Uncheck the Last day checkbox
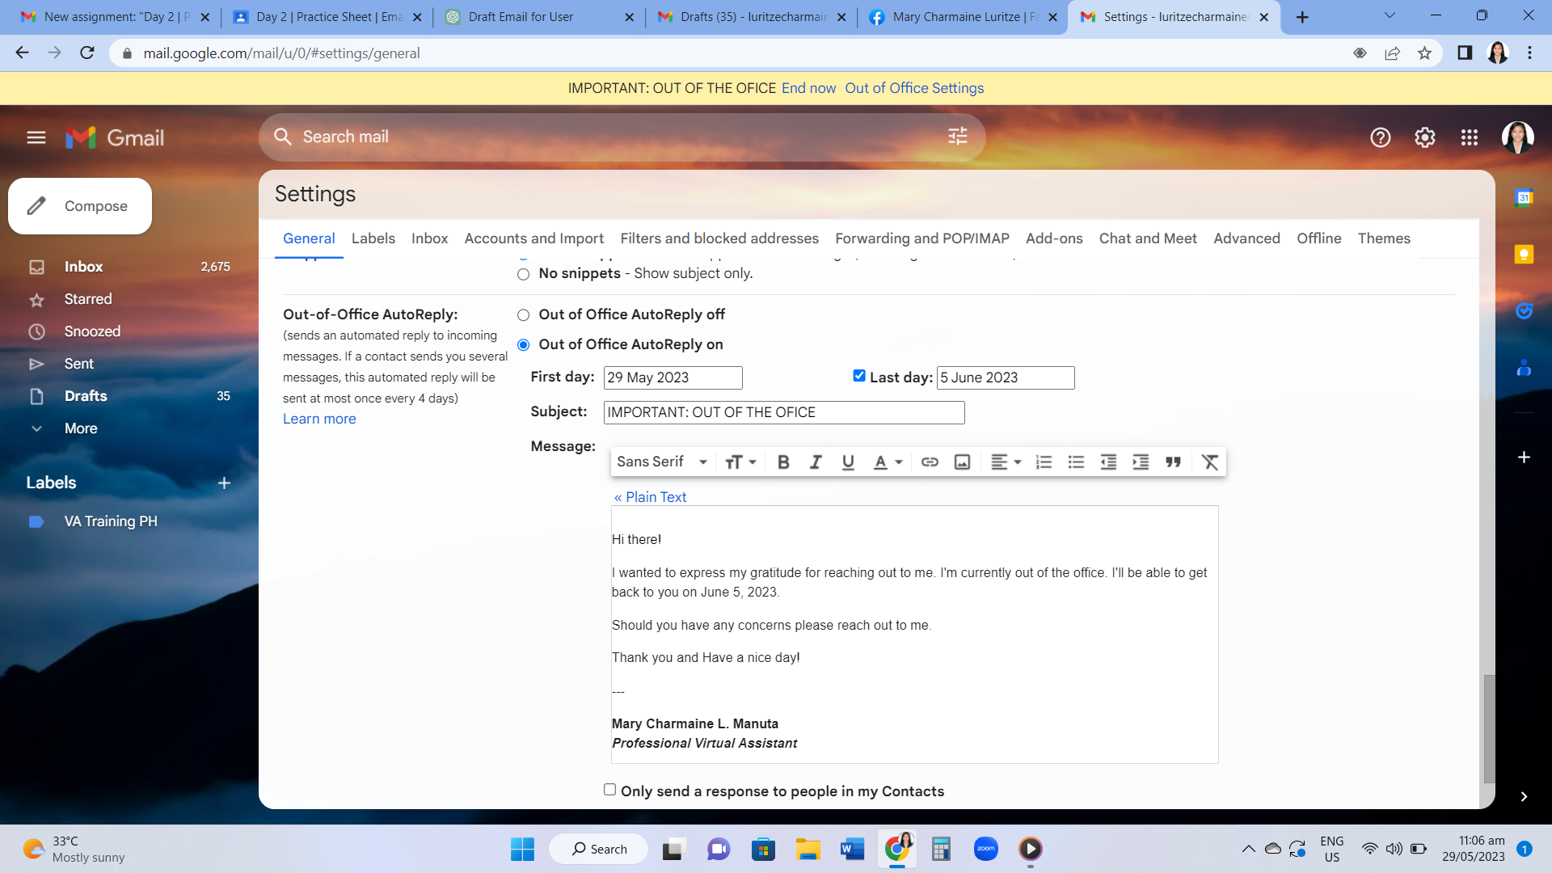 point(859,376)
